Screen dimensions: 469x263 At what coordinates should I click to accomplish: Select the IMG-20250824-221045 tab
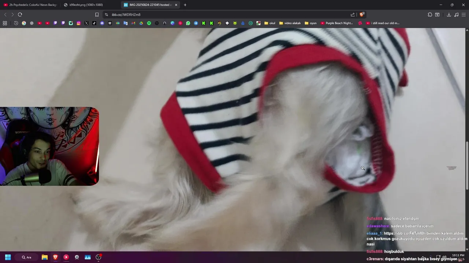(147, 5)
